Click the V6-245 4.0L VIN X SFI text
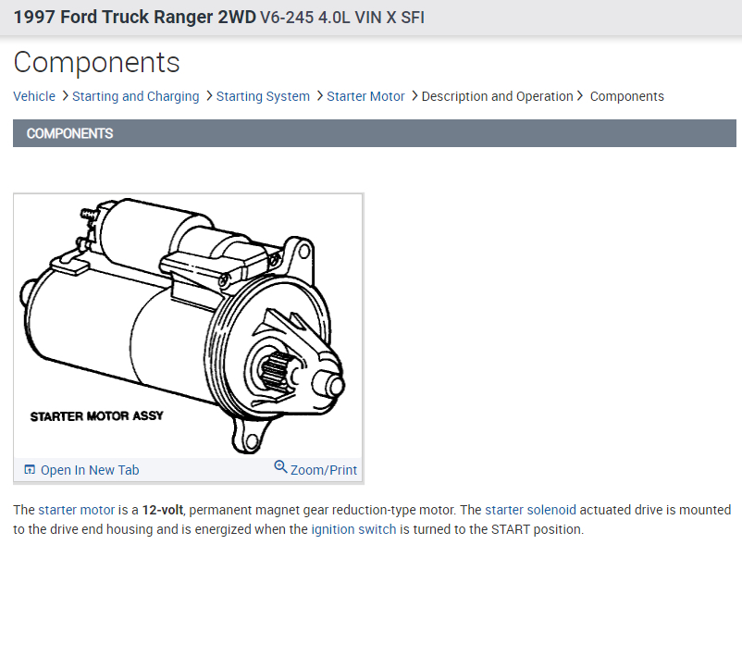The image size is (742, 656). [x=342, y=18]
